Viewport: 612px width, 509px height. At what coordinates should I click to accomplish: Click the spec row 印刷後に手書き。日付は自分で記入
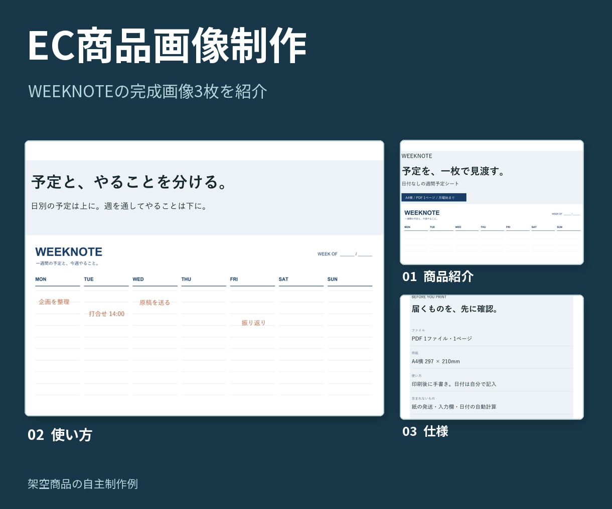pos(454,384)
